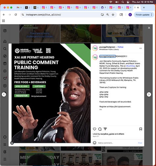This screenshot has width=156, height=166.
Task: Click the address bar URL
Action: coord(43,15)
